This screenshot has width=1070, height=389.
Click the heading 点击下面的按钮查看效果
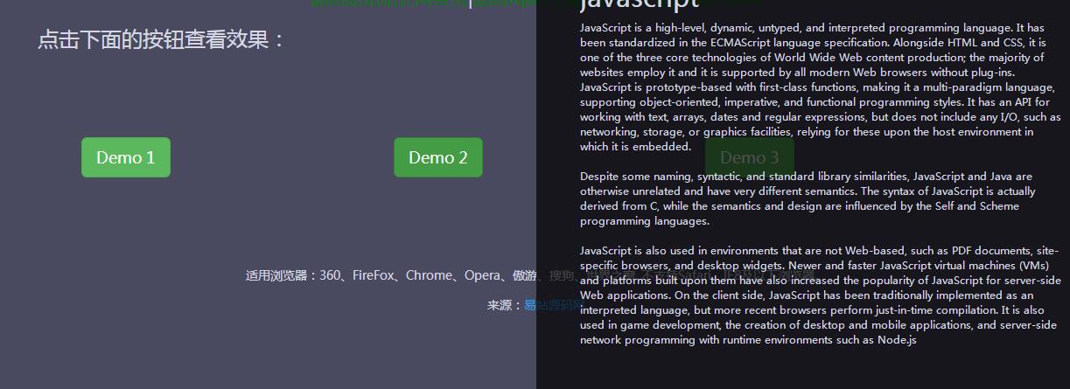tap(162, 40)
